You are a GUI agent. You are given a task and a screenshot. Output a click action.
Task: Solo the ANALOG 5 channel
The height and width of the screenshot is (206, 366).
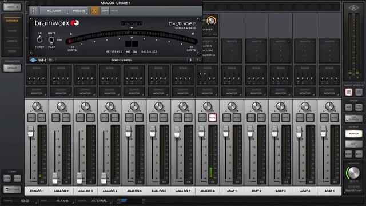click(x=129, y=118)
